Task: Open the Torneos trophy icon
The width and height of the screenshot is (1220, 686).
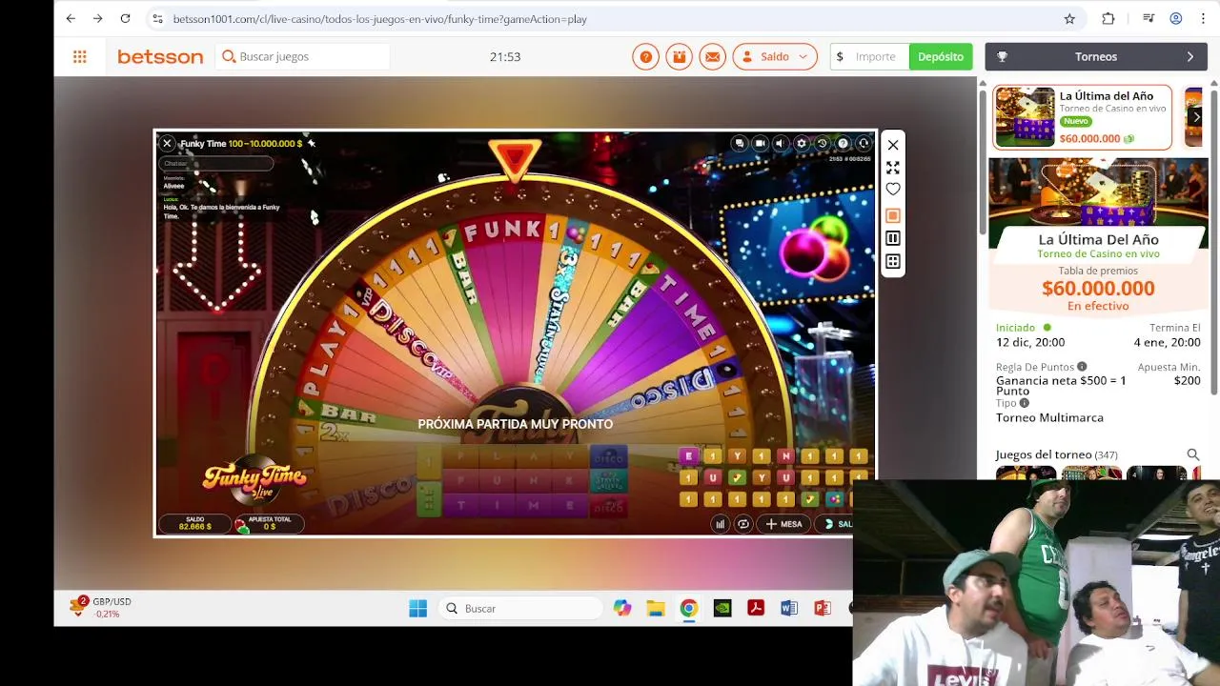Action: point(1002,57)
